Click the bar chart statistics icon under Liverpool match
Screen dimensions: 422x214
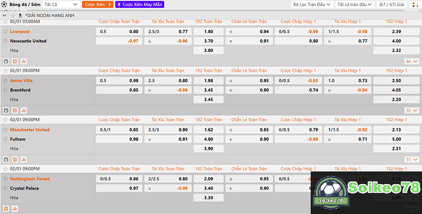(x=23, y=62)
